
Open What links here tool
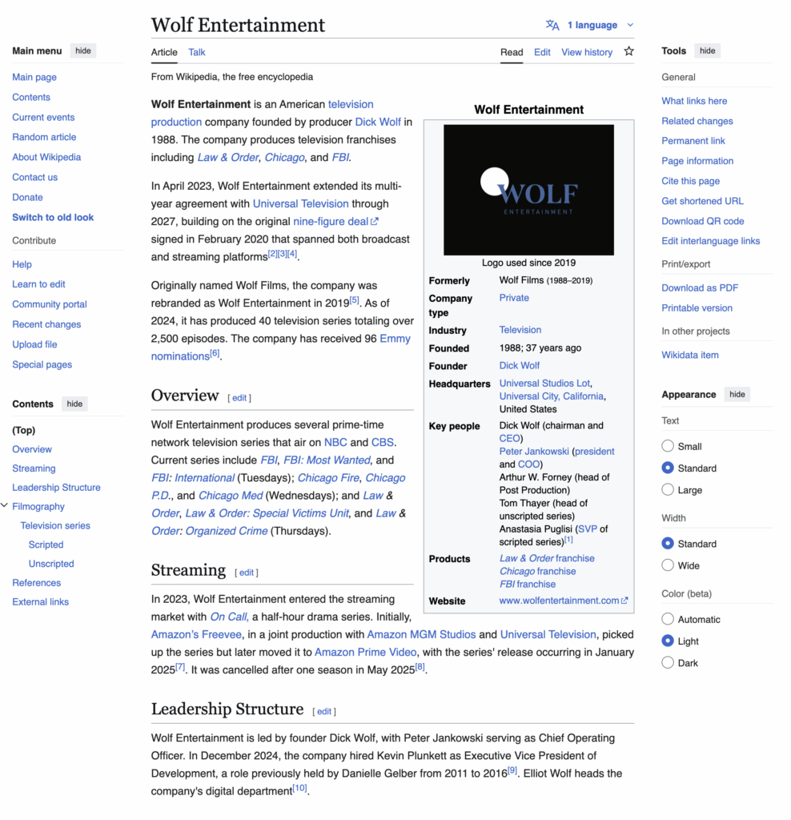[694, 101]
